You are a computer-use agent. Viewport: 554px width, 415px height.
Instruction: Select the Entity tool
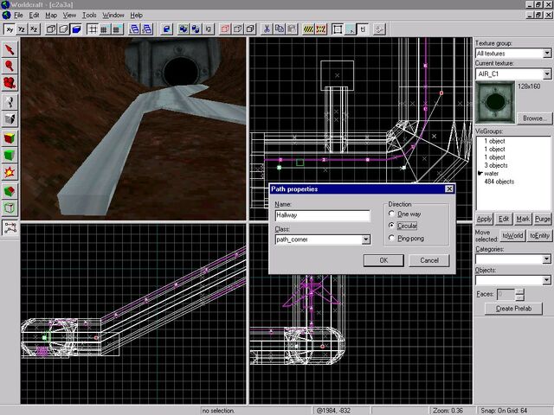(10, 102)
